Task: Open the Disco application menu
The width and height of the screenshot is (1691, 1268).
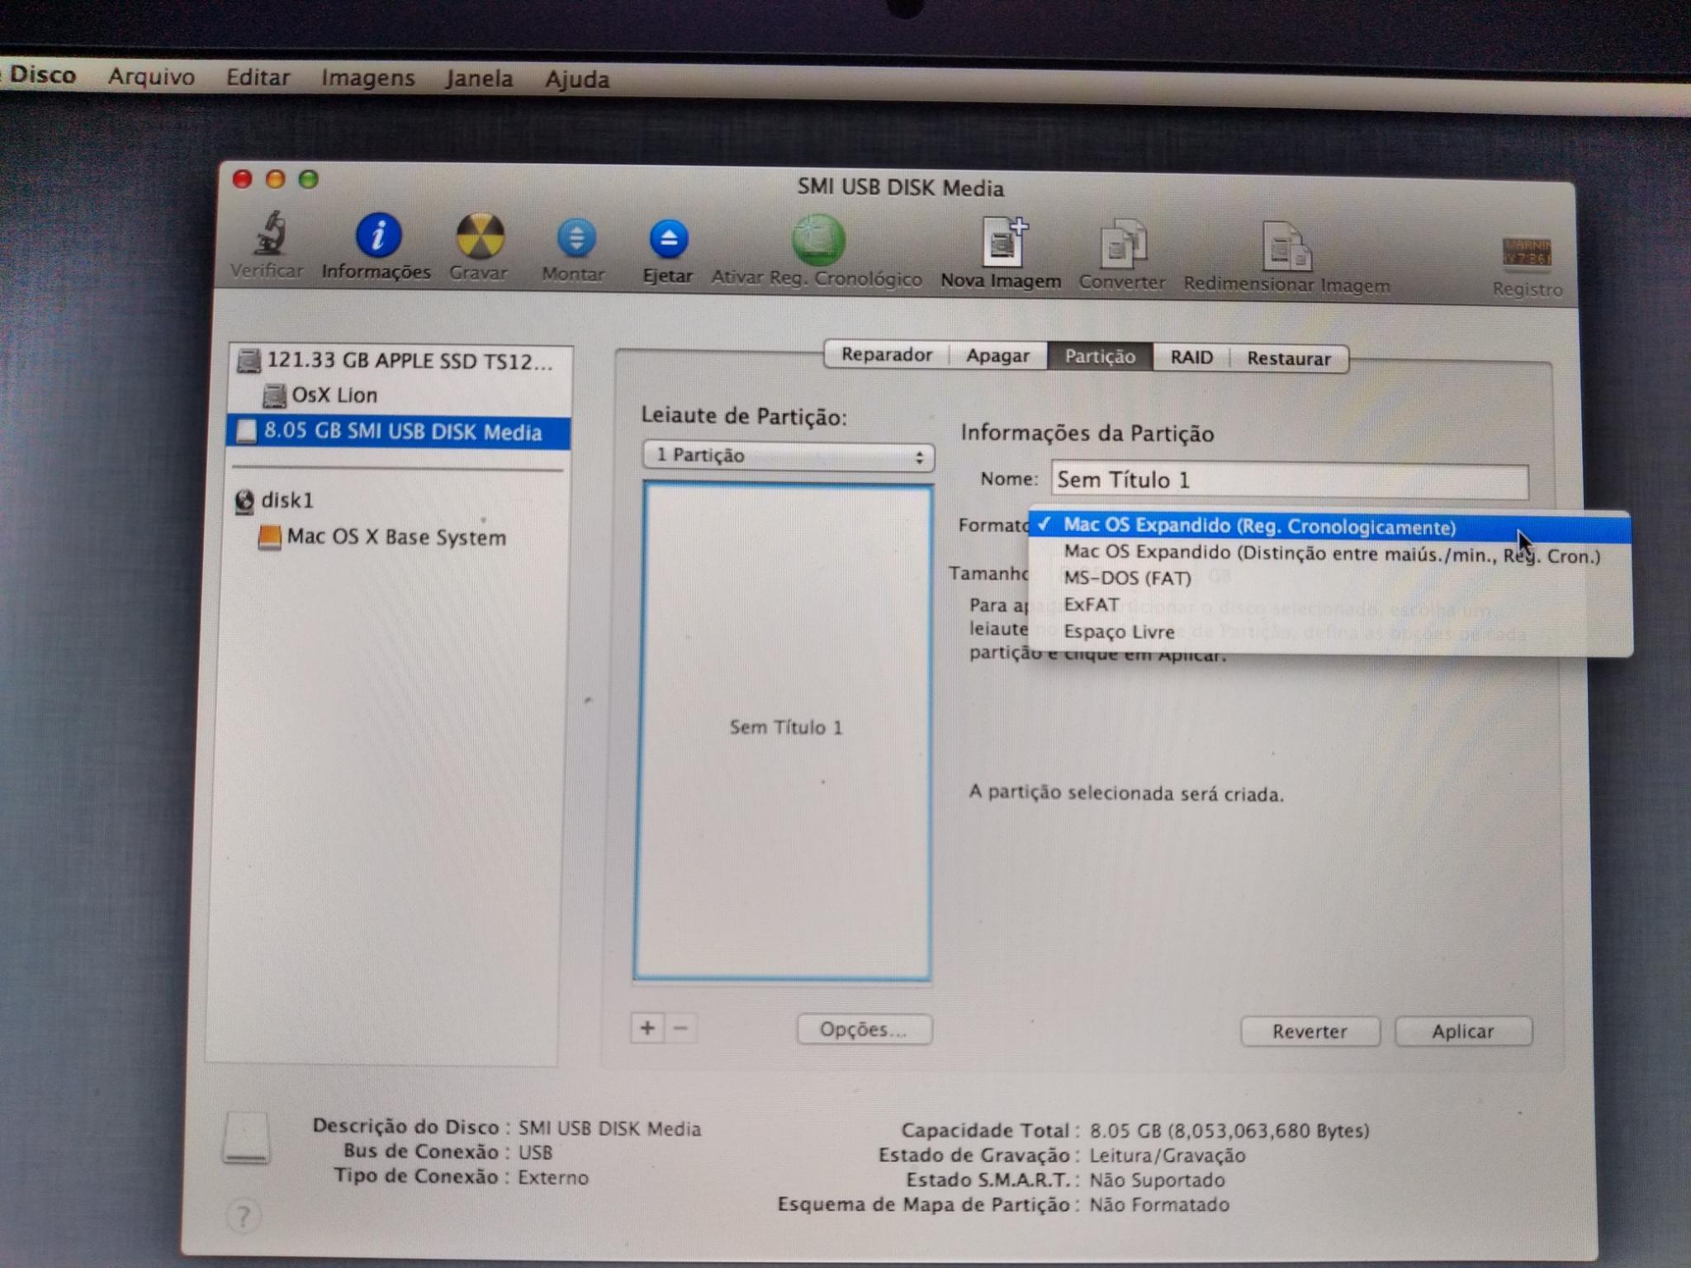Action: pyautogui.click(x=41, y=74)
